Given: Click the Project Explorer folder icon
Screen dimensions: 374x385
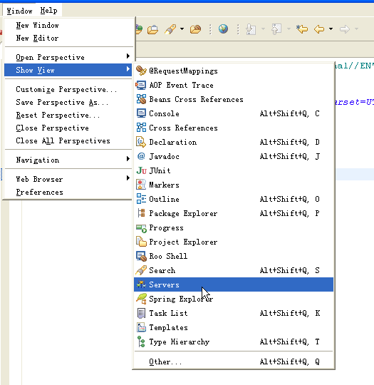Looking at the screenshot, I should 141,242.
